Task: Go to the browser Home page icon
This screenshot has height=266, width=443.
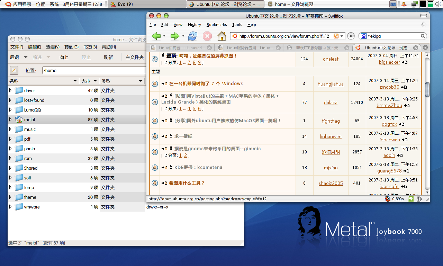Action: (221, 36)
